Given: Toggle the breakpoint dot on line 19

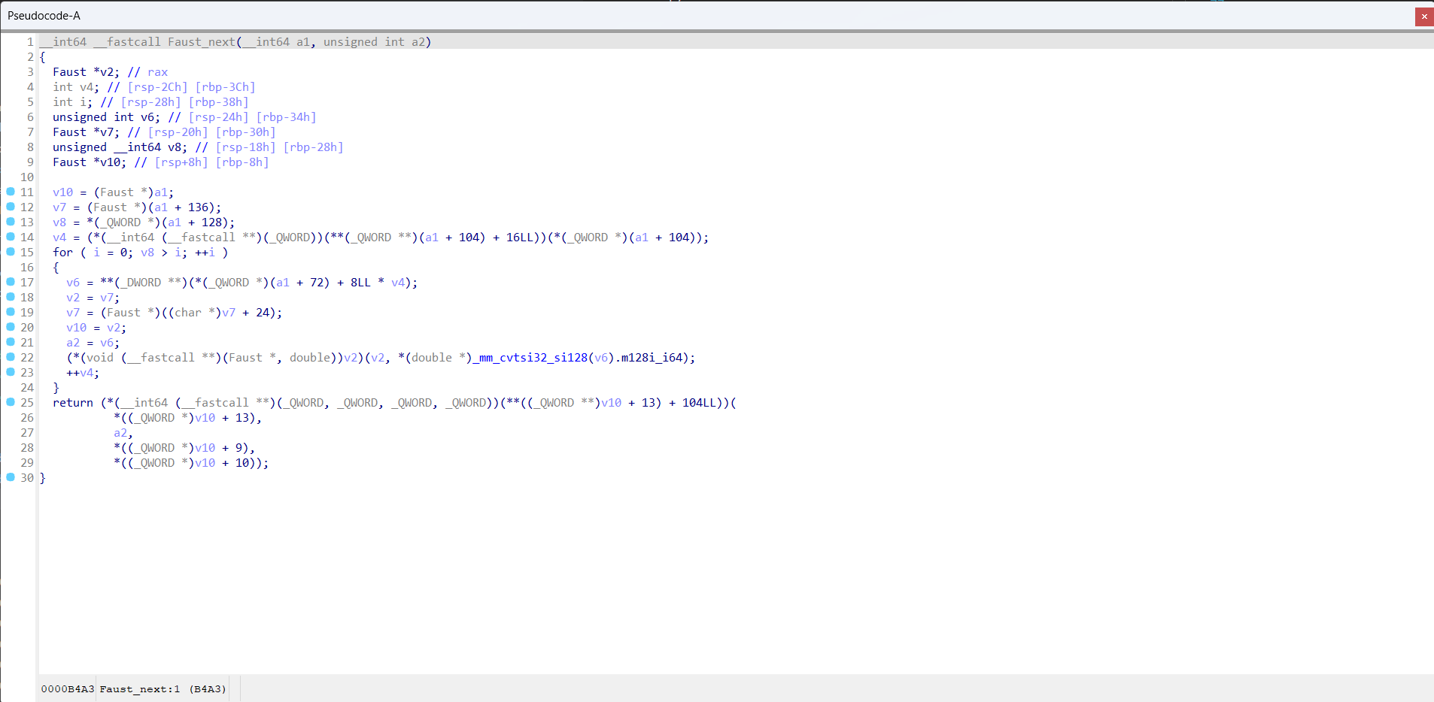Looking at the screenshot, I should [x=11, y=312].
